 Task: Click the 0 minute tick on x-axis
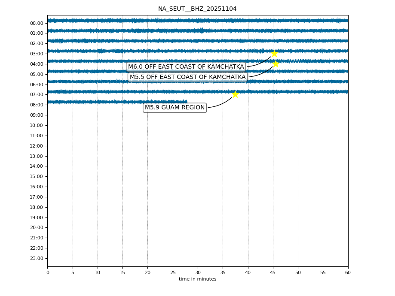(x=48, y=272)
